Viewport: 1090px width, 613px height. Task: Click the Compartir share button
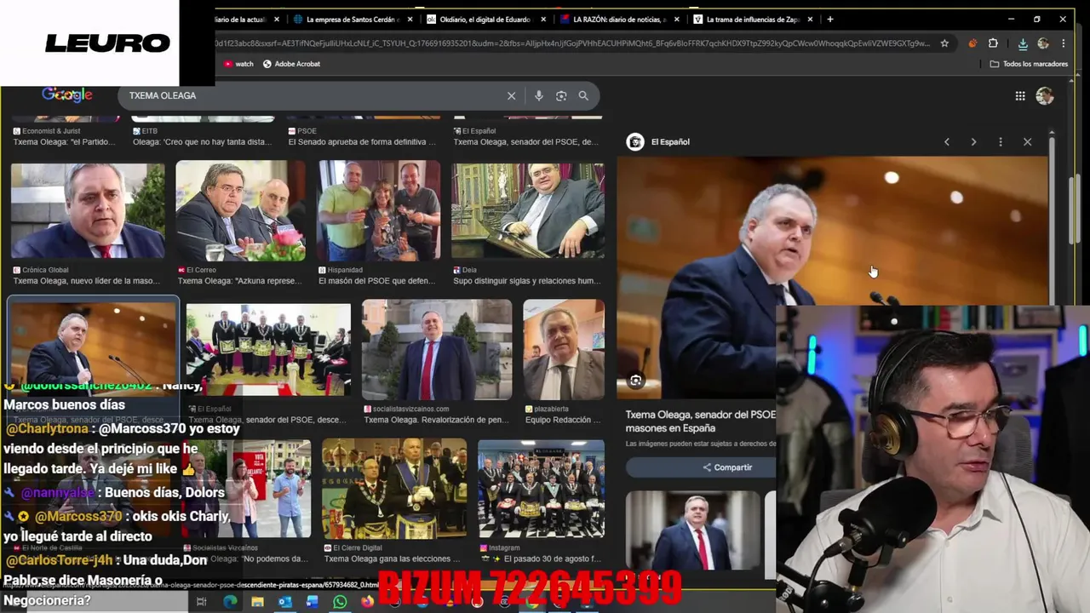pyautogui.click(x=727, y=467)
